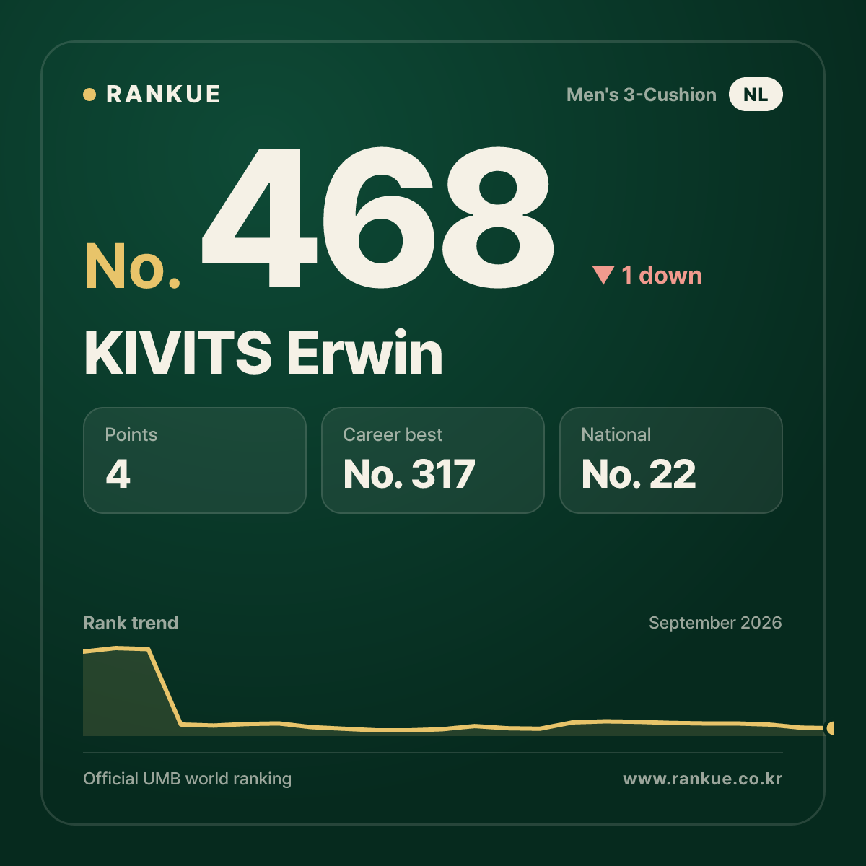
Task: Click the yellow 'No.' prefix
Action: point(132,266)
